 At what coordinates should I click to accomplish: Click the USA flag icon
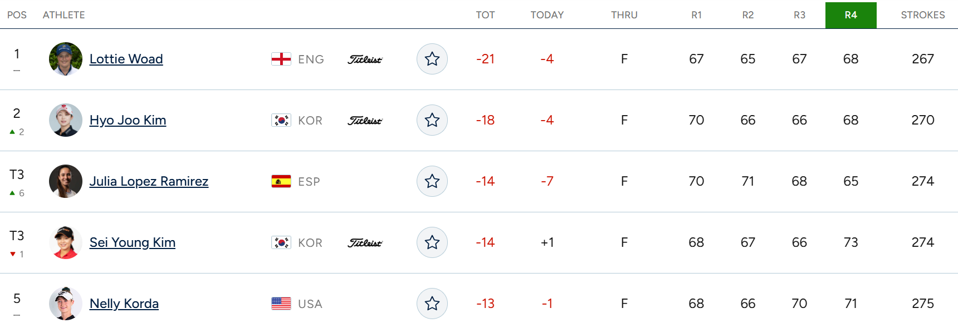281,304
